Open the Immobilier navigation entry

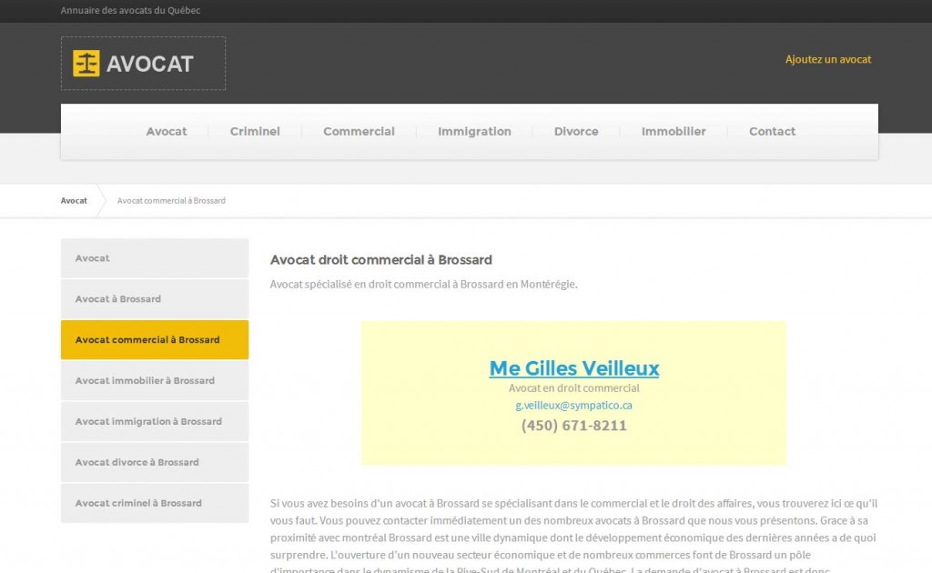pyautogui.click(x=673, y=131)
